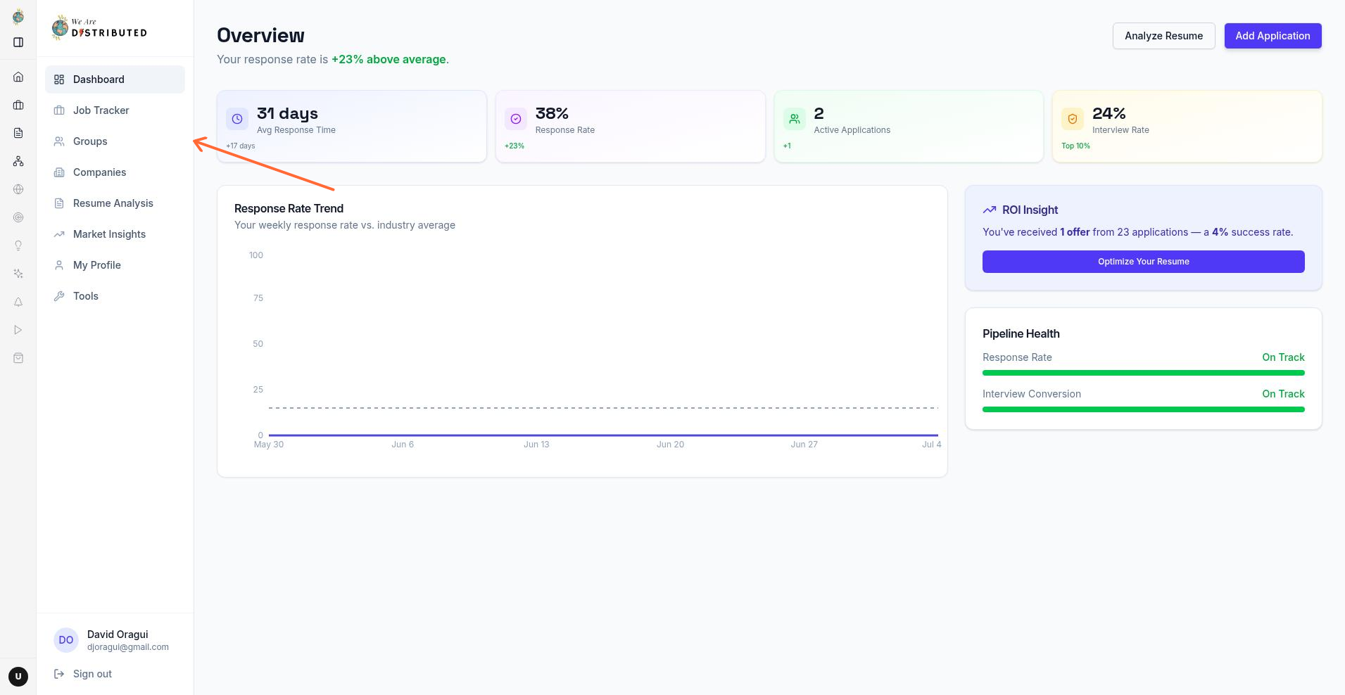Open the home icon in the rail
Viewport: 1345px width, 695px height.
coord(18,77)
